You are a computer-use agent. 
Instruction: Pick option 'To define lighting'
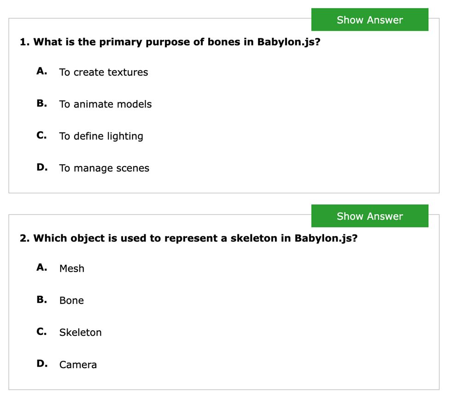tap(101, 136)
